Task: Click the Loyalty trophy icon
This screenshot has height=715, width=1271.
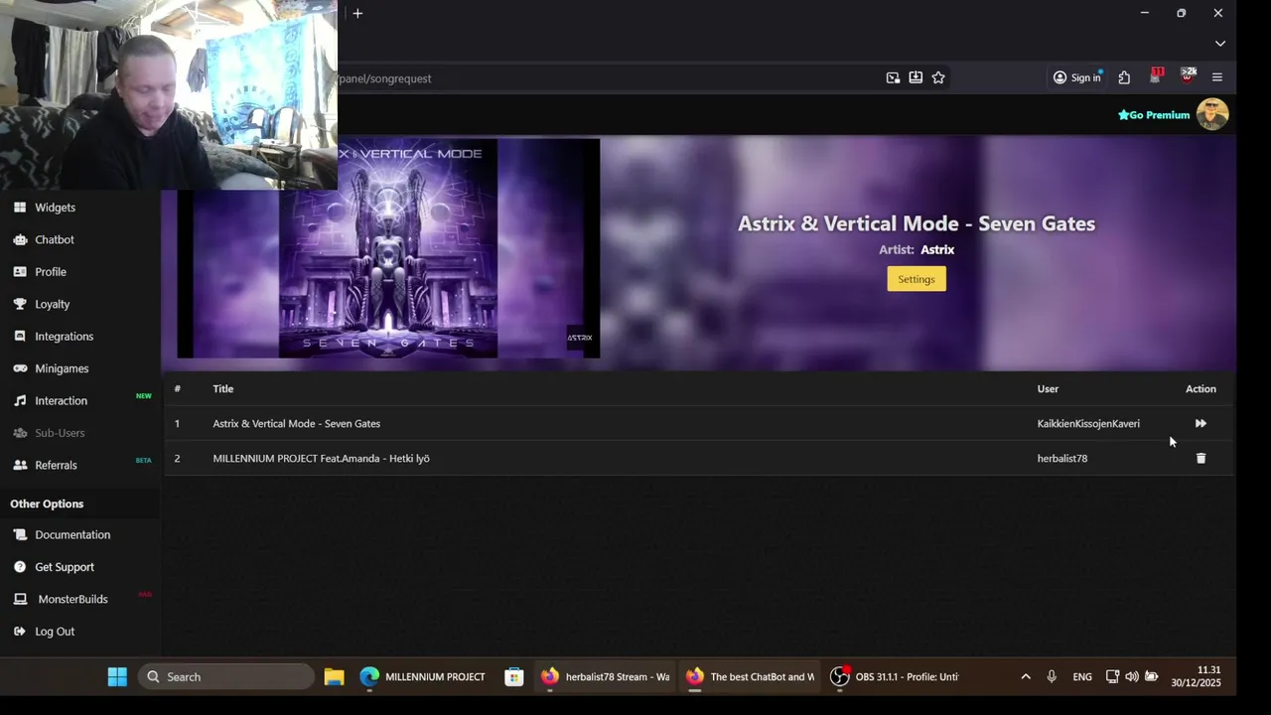Action: tap(20, 304)
